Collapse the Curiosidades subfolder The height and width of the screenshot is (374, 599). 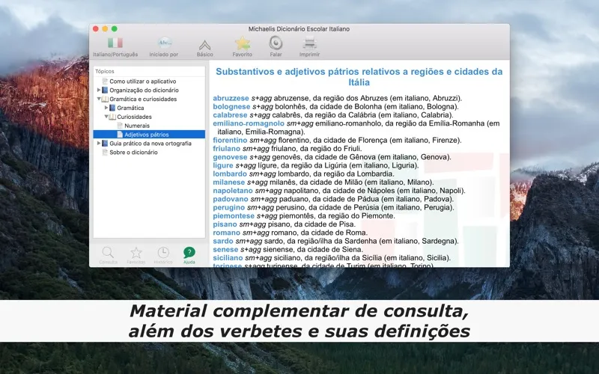click(x=106, y=117)
